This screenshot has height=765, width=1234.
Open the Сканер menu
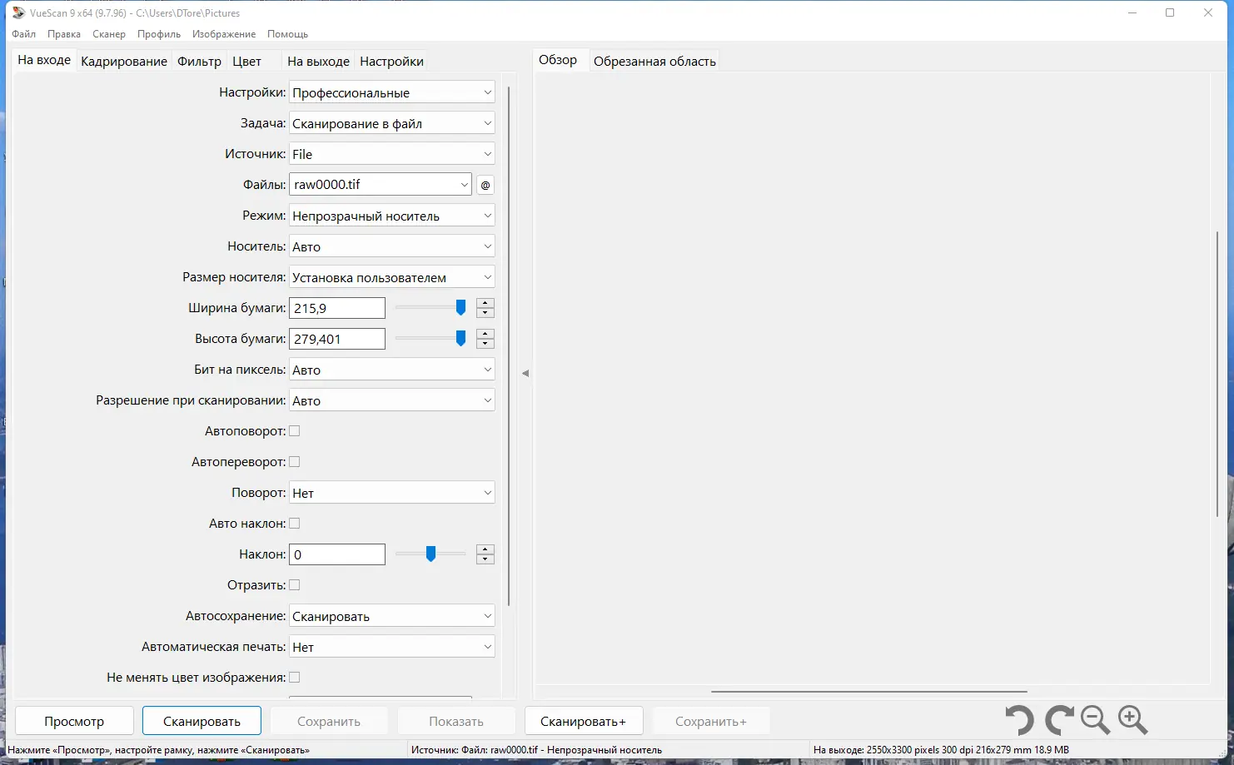coord(109,34)
